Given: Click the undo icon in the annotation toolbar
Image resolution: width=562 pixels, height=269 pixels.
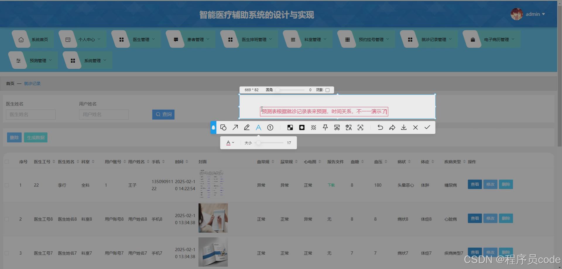Looking at the screenshot, I should pyautogui.click(x=380, y=127).
